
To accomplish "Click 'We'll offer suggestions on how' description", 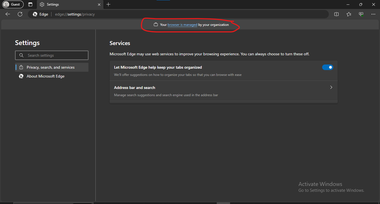I will [178, 75].
